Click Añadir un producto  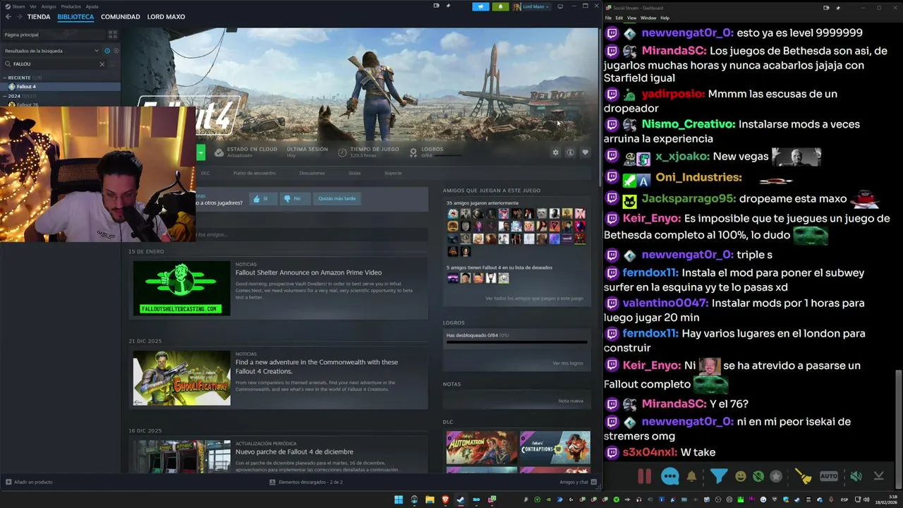tap(29, 482)
